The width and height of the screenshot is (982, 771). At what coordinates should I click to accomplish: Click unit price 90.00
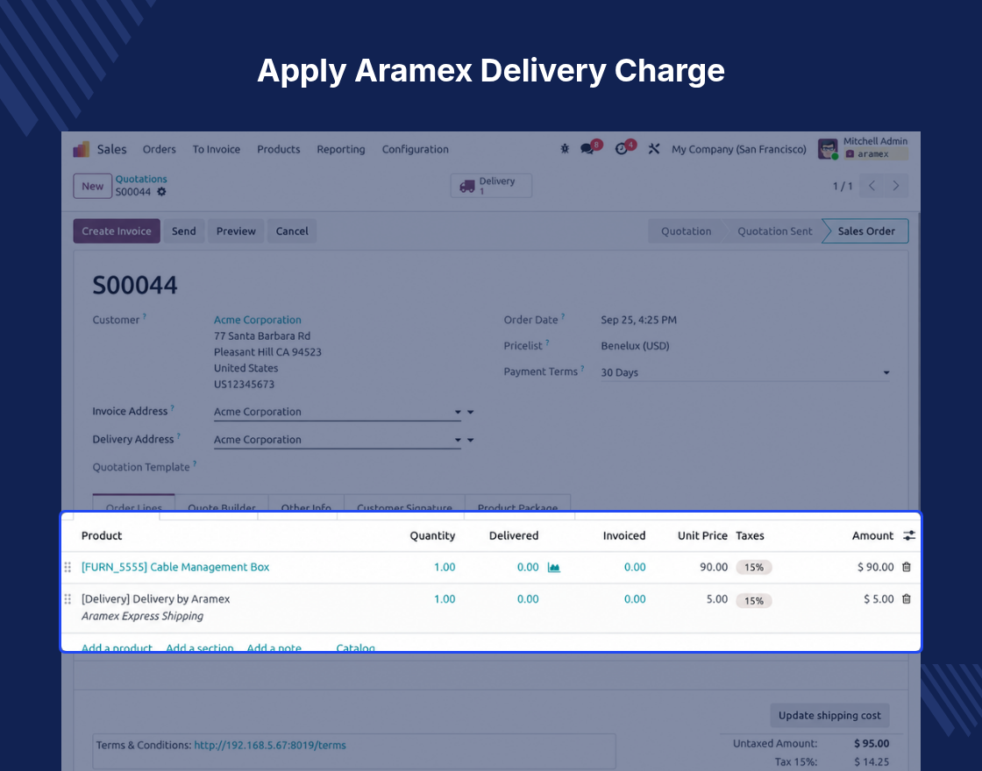pos(714,567)
